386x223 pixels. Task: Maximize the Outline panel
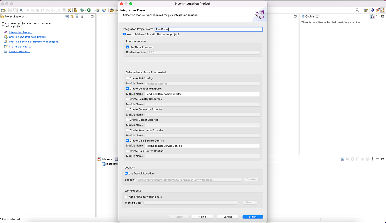pyautogui.click(x=382, y=16)
